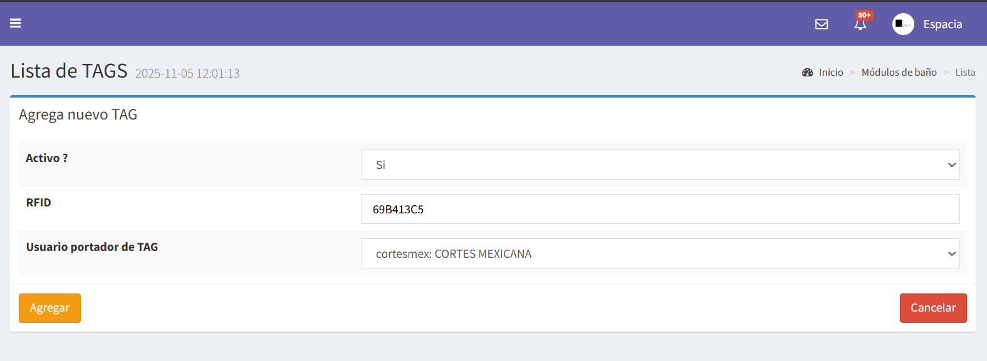
Task: Open the mail envelope messages icon
Action: [x=821, y=24]
